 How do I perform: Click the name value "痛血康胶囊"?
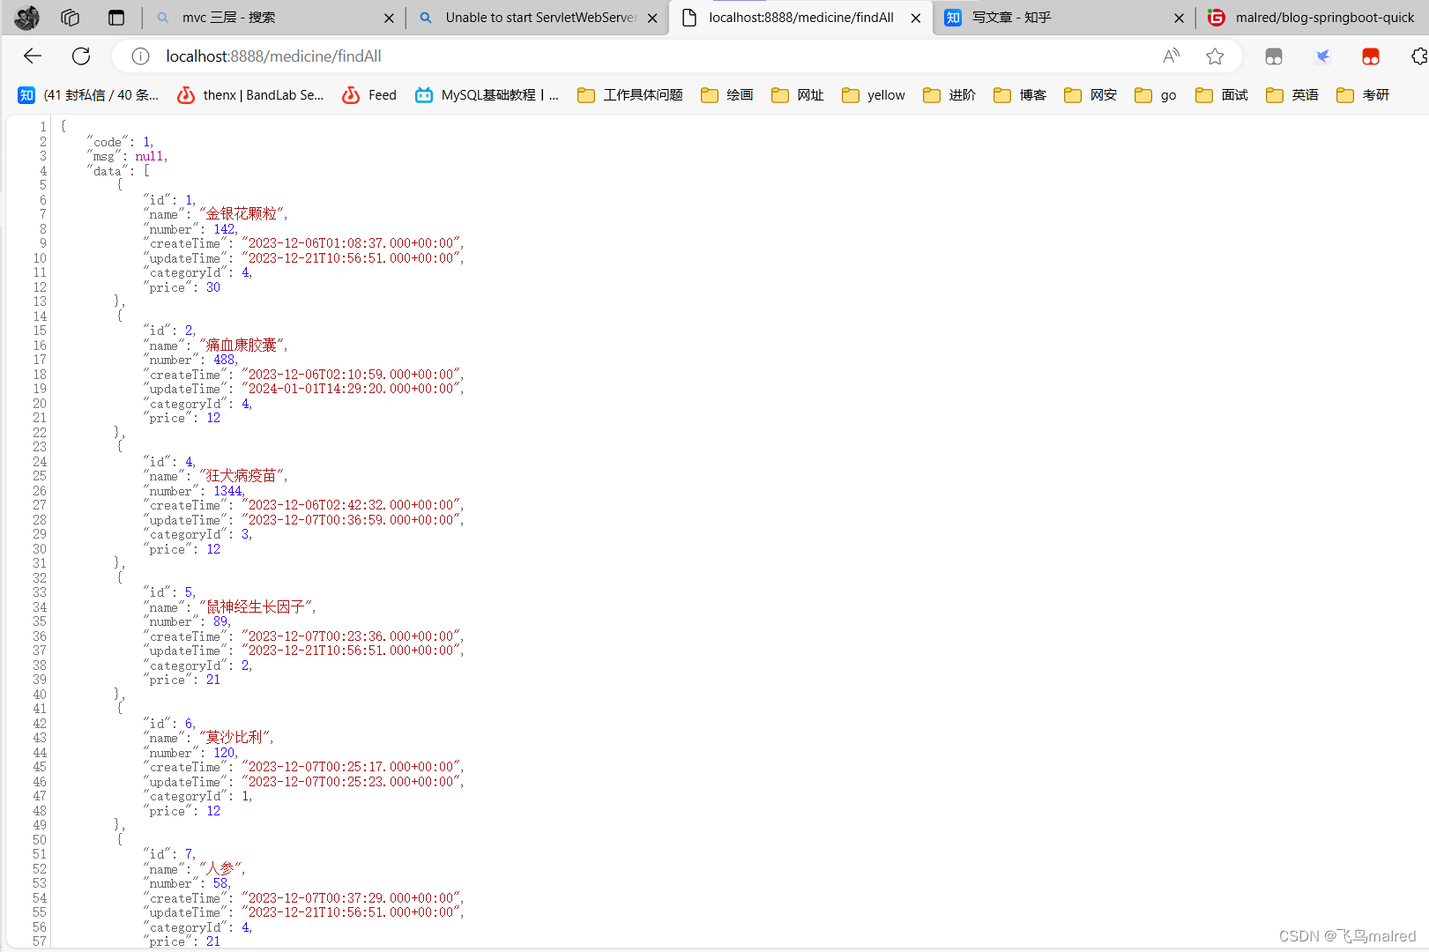tap(242, 346)
